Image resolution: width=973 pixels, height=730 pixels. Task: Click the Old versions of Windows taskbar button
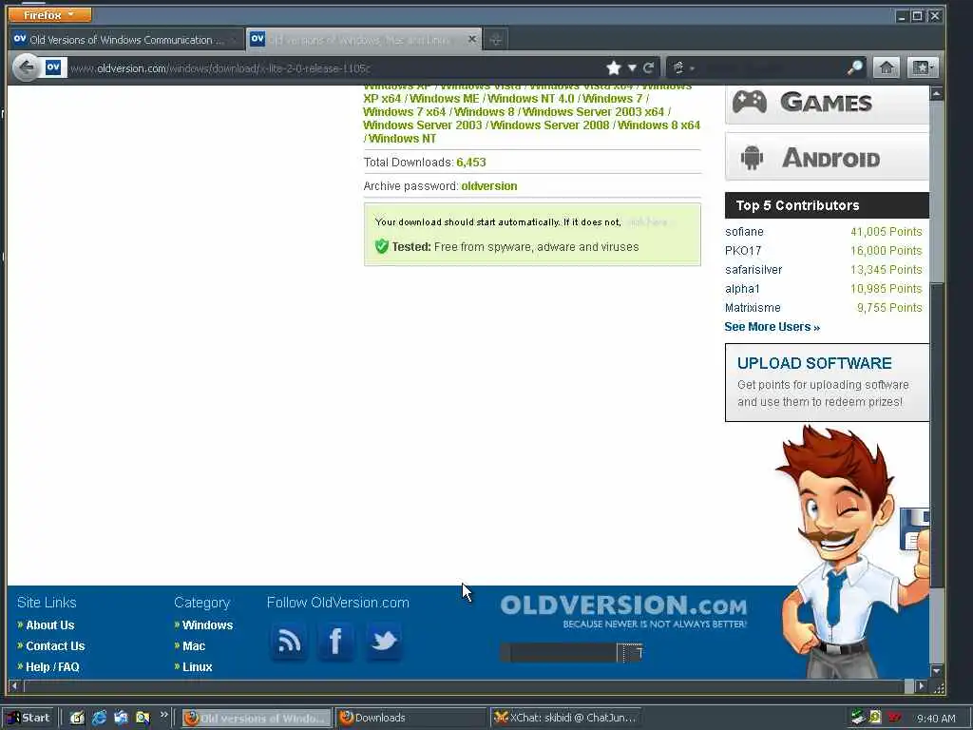[x=257, y=718]
